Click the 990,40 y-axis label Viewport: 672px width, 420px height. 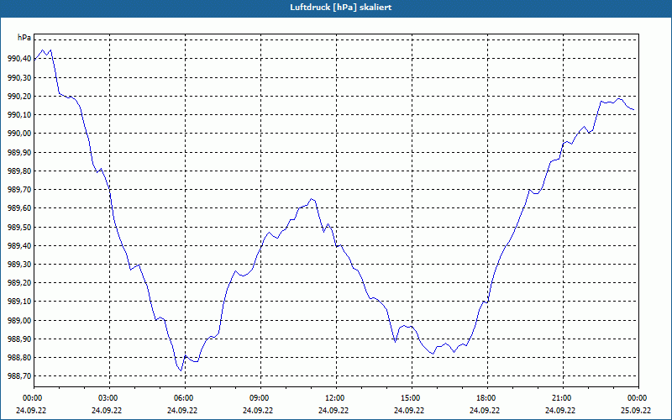pyautogui.click(x=19, y=59)
